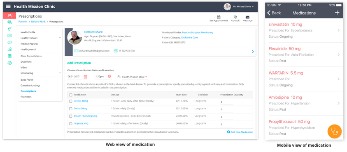Open the date picker calendar icon
This screenshot has height=152, width=347.
tap(86, 77)
